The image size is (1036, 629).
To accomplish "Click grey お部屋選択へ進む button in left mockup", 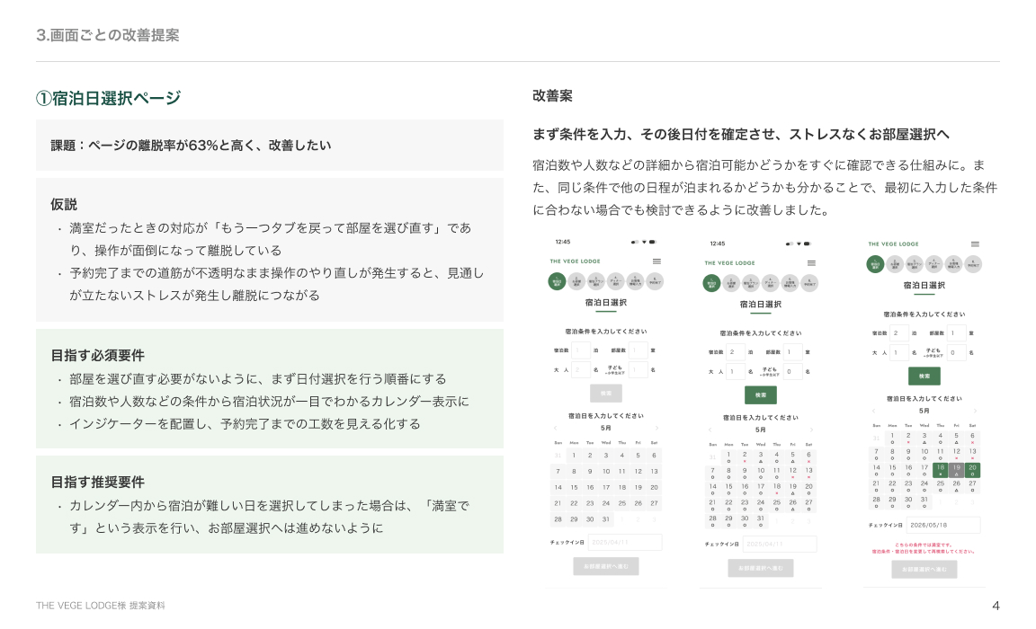I will click(x=606, y=566).
